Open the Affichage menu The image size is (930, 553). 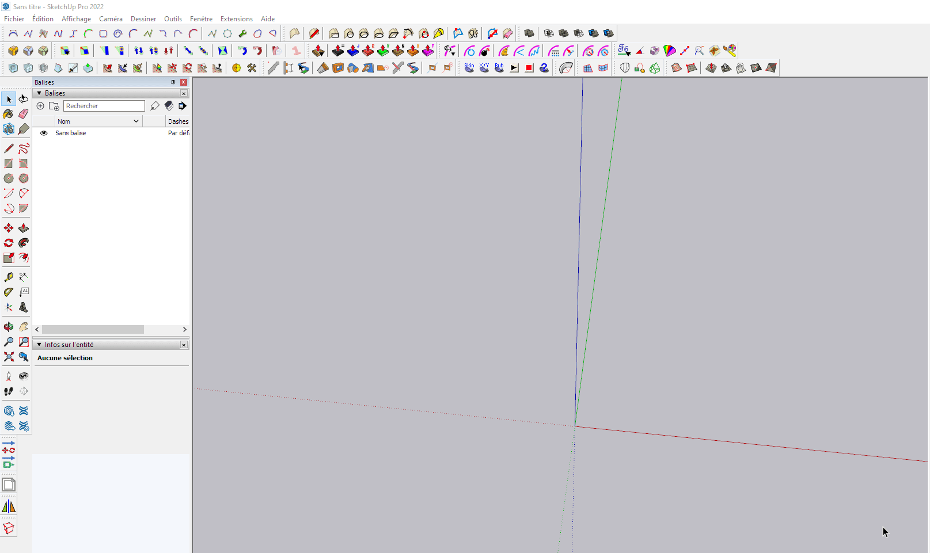point(77,19)
